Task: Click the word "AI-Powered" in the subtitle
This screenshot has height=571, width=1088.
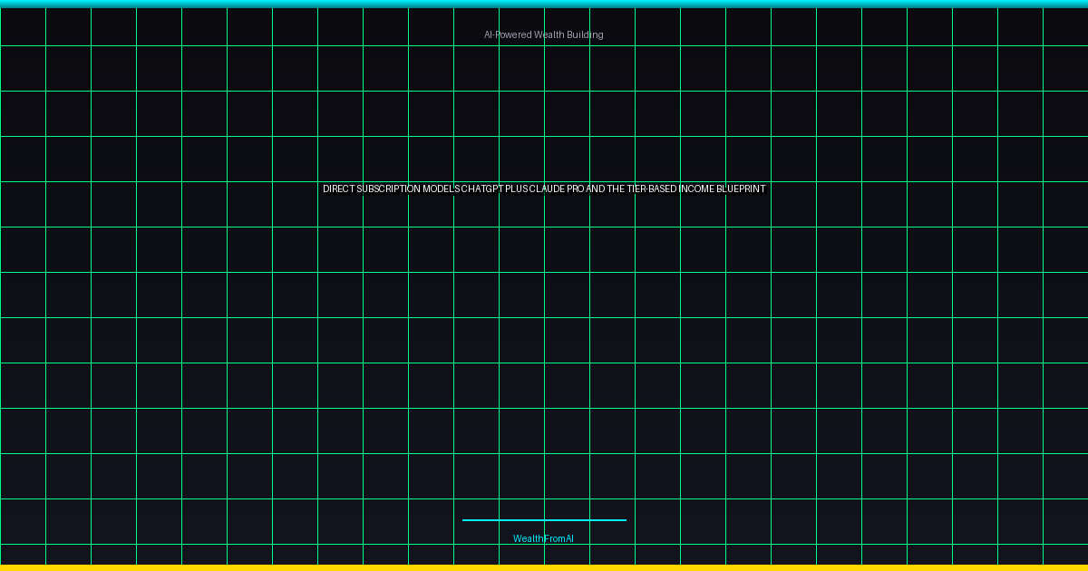Action: (508, 35)
